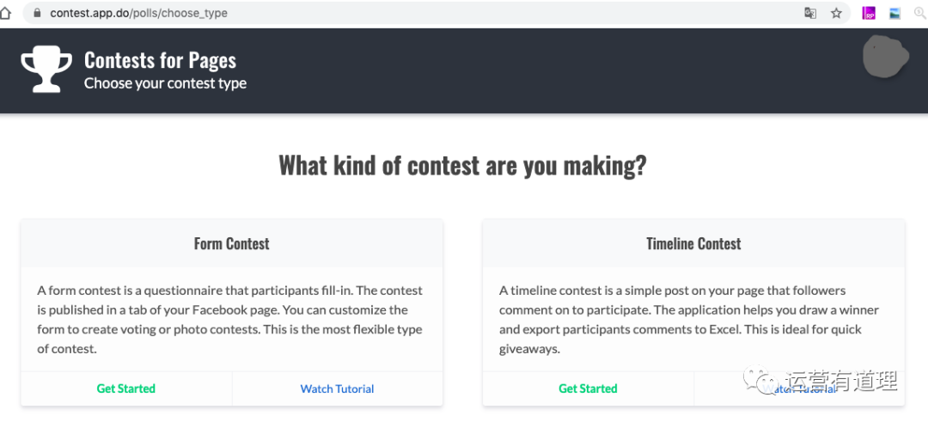The height and width of the screenshot is (422, 928).
Task: Bookmark this page with the star icon
Action: coord(836,13)
